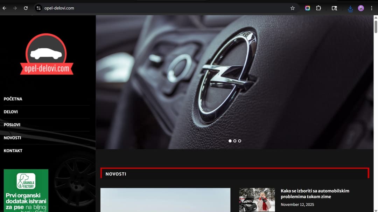Open the purple profile avatar
Viewport: 378px width, 212px height.
(x=360, y=8)
